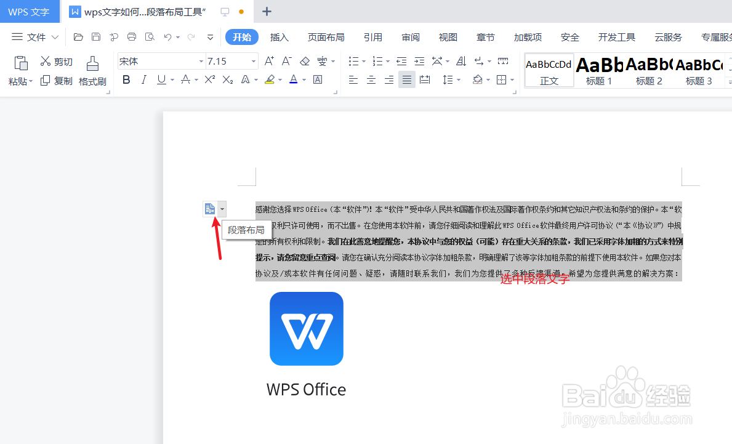Image resolution: width=732 pixels, height=444 pixels.
Task: Open the 云服务 (Cloud Services) tab
Action: pyautogui.click(x=668, y=37)
